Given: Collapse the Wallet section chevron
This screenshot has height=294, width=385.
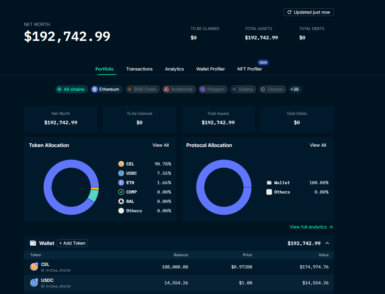Looking at the screenshot, I should pyautogui.click(x=327, y=243).
